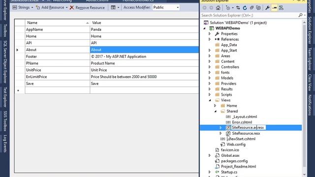Click the Remove Resource red X icon
The height and width of the screenshot is (177, 315).
[x=72, y=8]
